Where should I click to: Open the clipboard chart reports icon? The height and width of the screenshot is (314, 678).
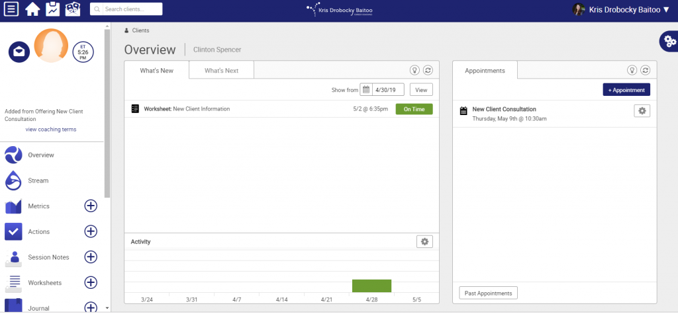pyautogui.click(x=52, y=9)
